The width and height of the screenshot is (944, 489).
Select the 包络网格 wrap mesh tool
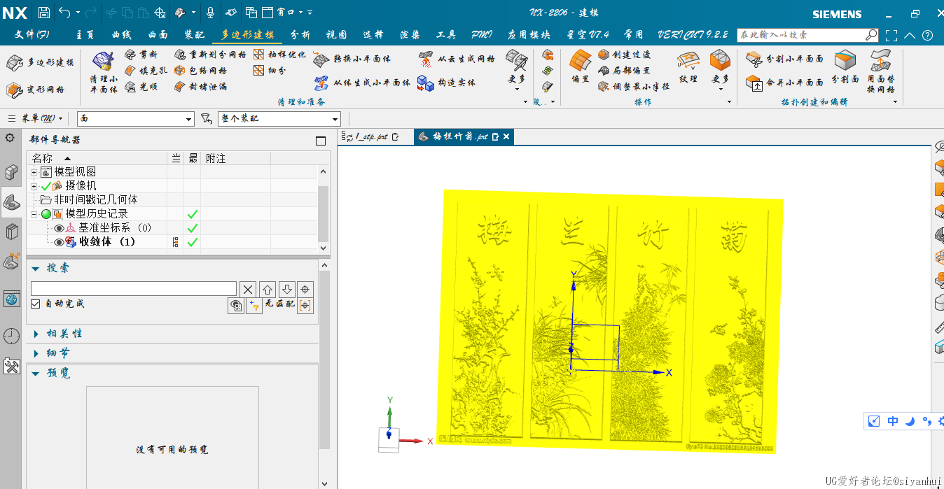(201, 71)
